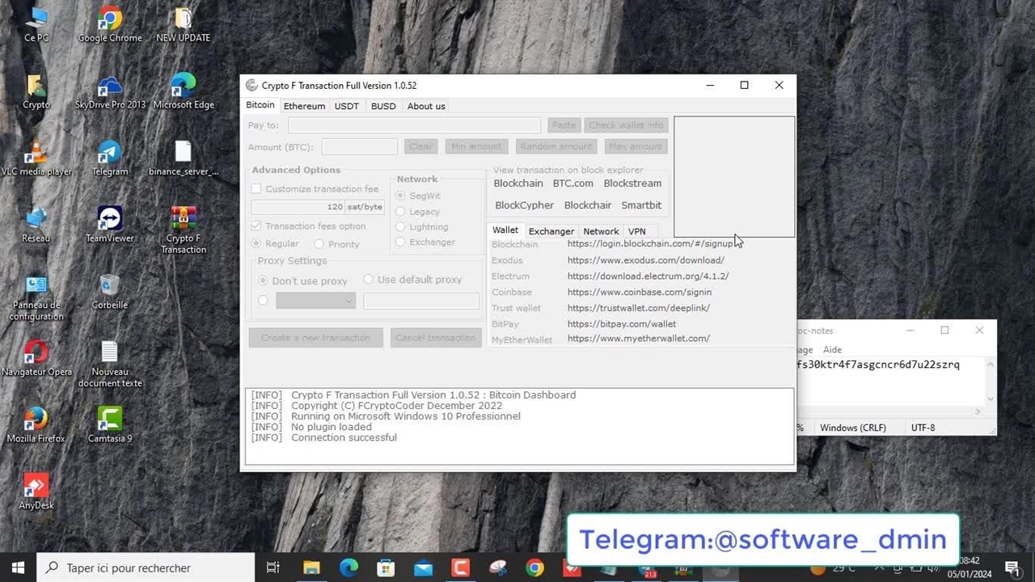Open the Corbeille recycle bin icon
1035x582 pixels.
pyautogui.click(x=109, y=286)
